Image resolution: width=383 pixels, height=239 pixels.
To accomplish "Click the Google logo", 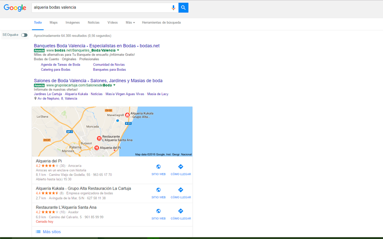I will 15,8.
